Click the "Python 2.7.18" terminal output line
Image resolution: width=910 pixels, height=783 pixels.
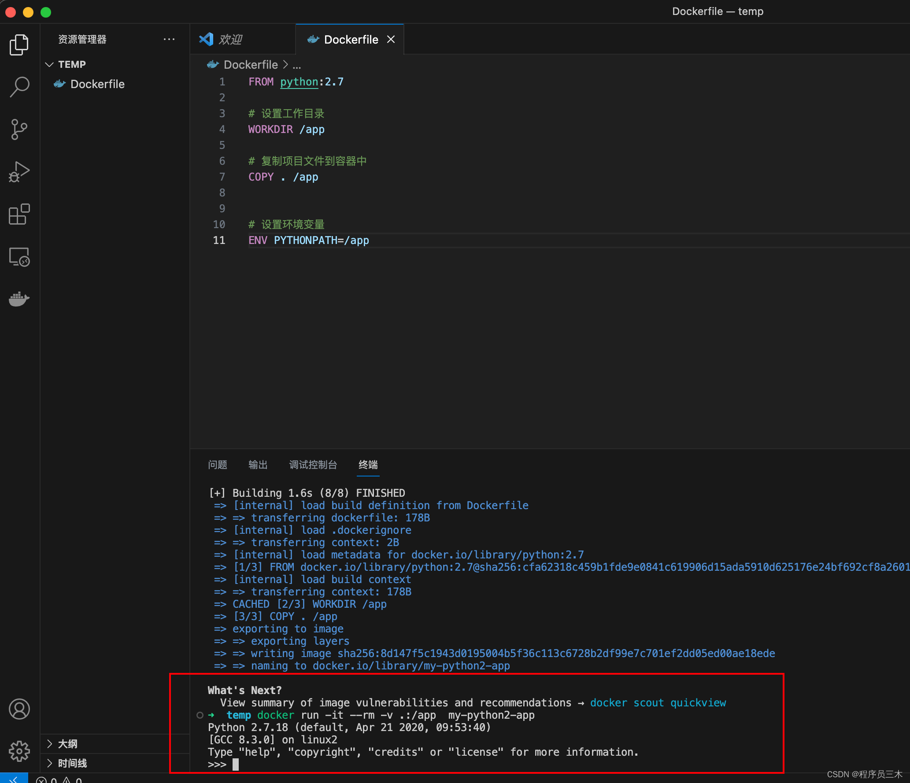point(349,727)
